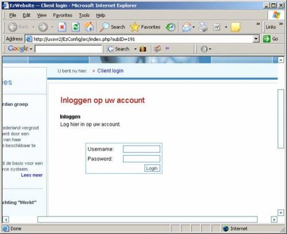Click the Mail envelope icon
287x234 pixels.
click(187, 27)
